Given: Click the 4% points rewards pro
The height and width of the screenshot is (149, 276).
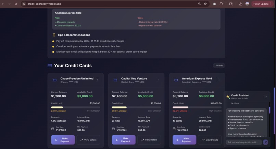Looking at the screenshot, I should 65,22.
